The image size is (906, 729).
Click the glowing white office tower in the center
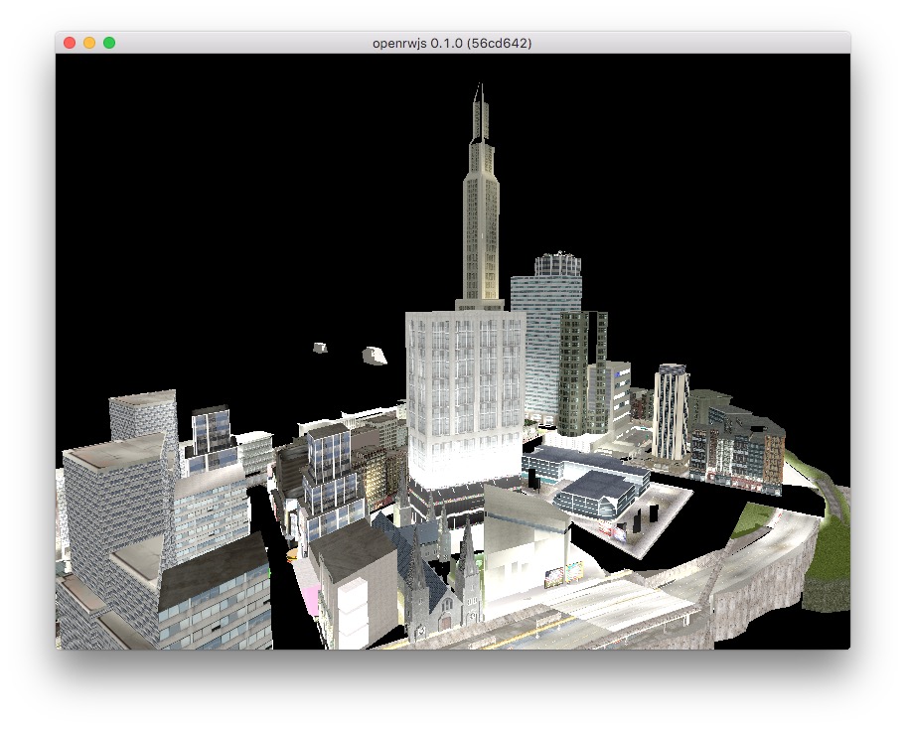point(465,398)
